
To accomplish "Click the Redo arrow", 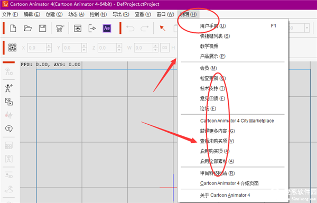I will [x=144, y=29].
